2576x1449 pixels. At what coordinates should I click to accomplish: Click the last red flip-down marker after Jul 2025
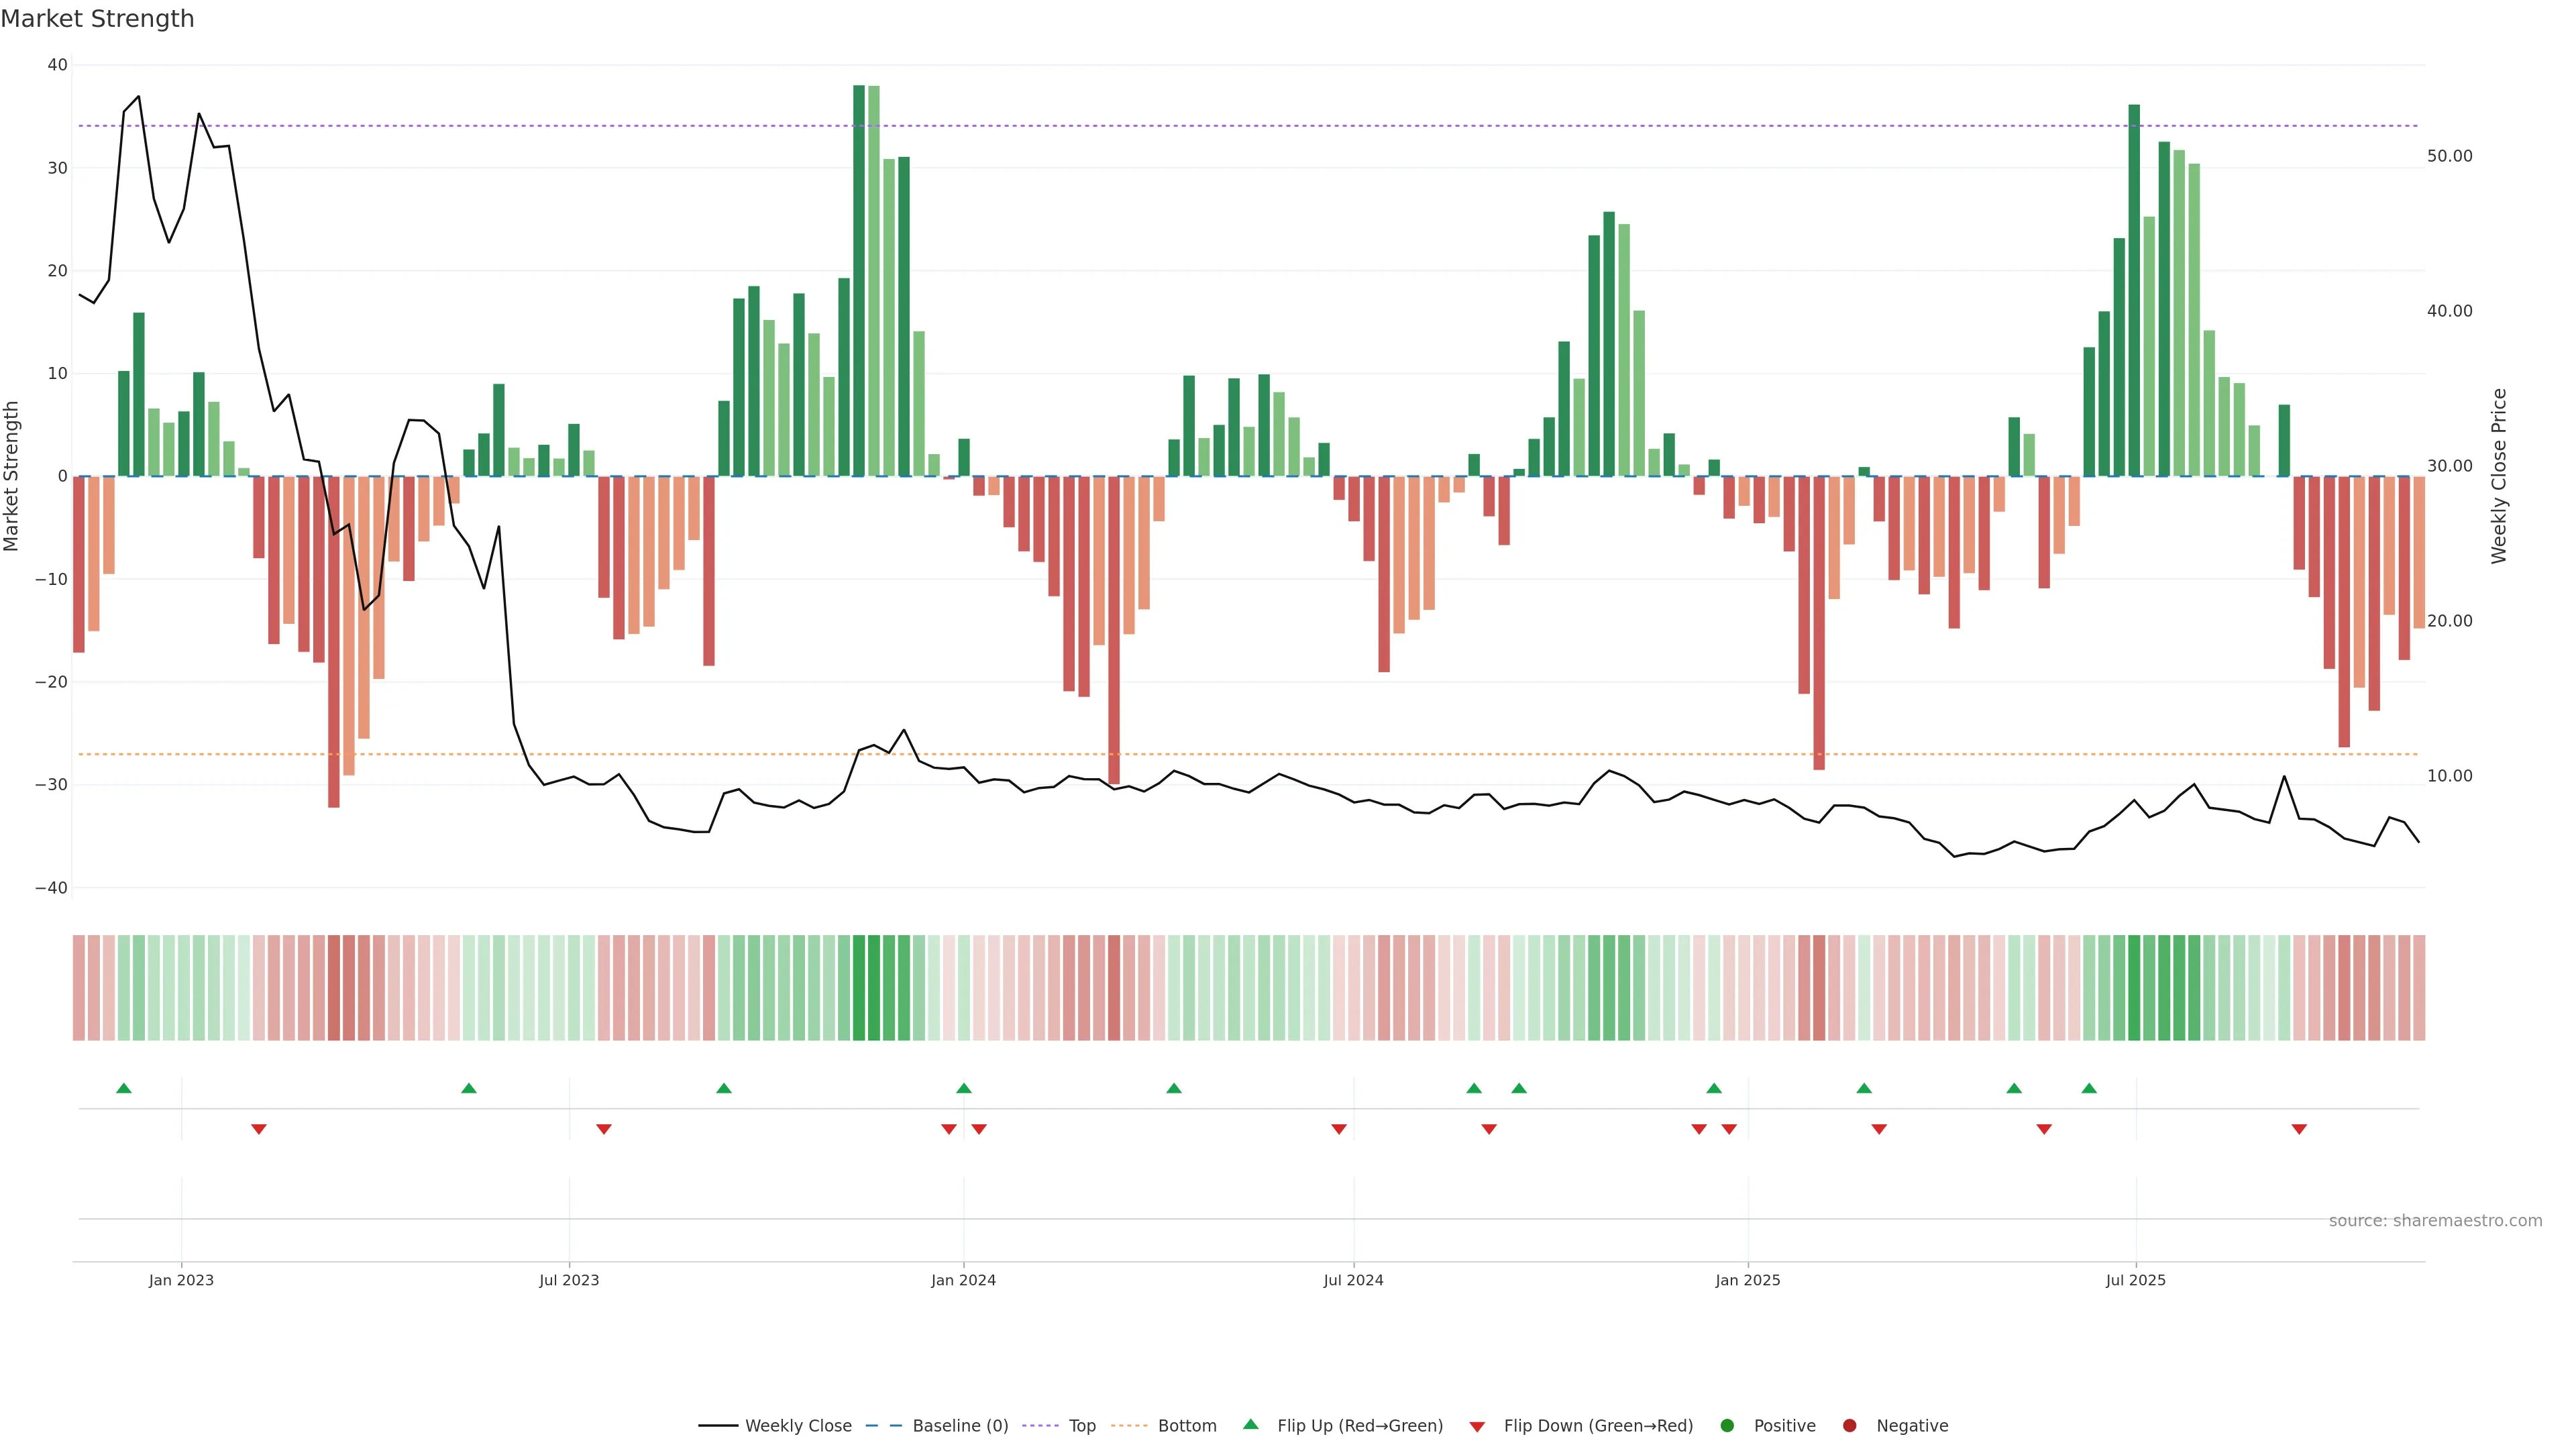(x=2299, y=1129)
